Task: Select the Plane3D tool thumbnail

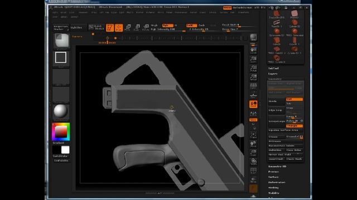Action: click(x=295, y=15)
